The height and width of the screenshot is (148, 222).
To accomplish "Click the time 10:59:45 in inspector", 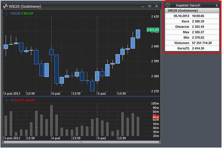I will (x=198, y=16).
